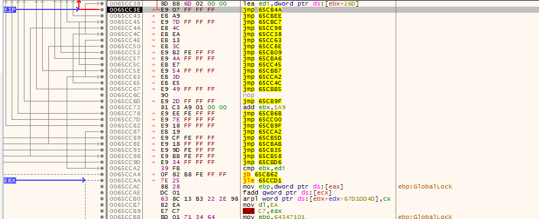Click instruction jmp 65CC98

[262, 28]
